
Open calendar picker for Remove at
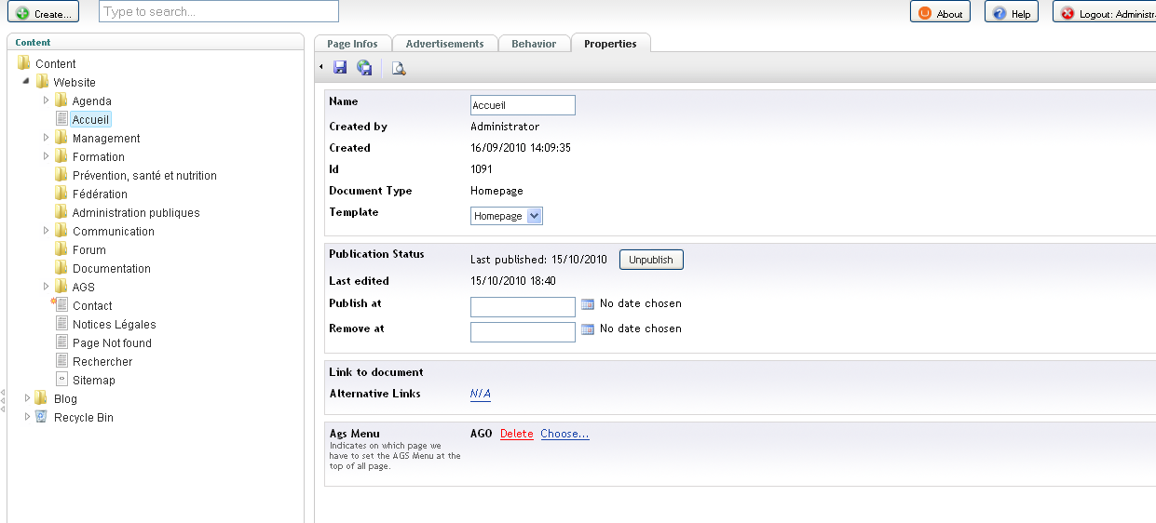pos(587,329)
